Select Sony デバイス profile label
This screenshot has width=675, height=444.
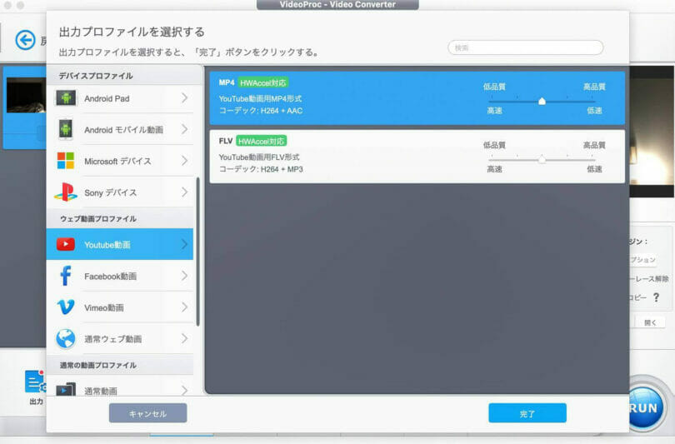(x=110, y=192)
